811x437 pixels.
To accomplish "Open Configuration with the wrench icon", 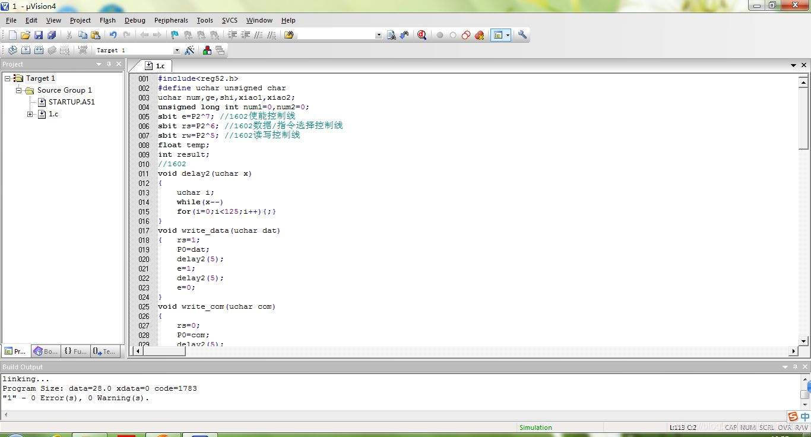I will pos(522,35).
